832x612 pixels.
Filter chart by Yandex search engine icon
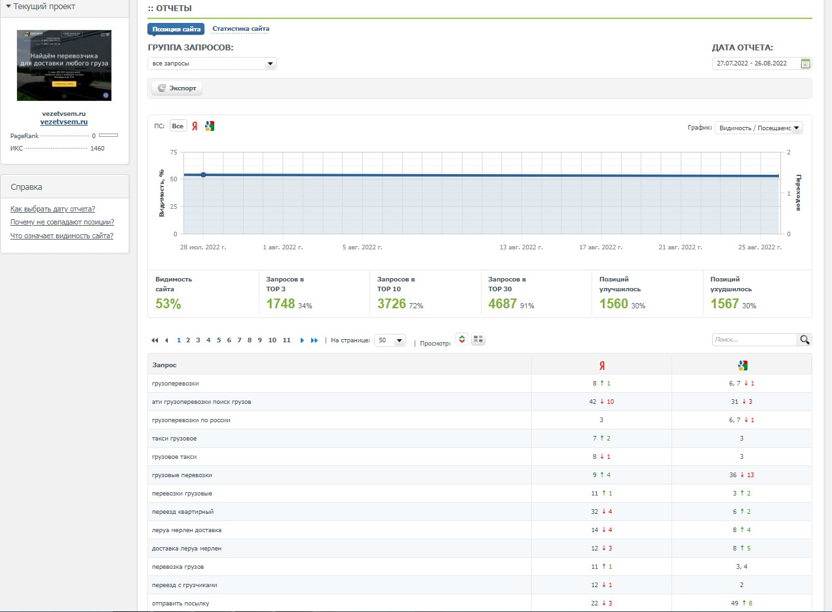195,126
